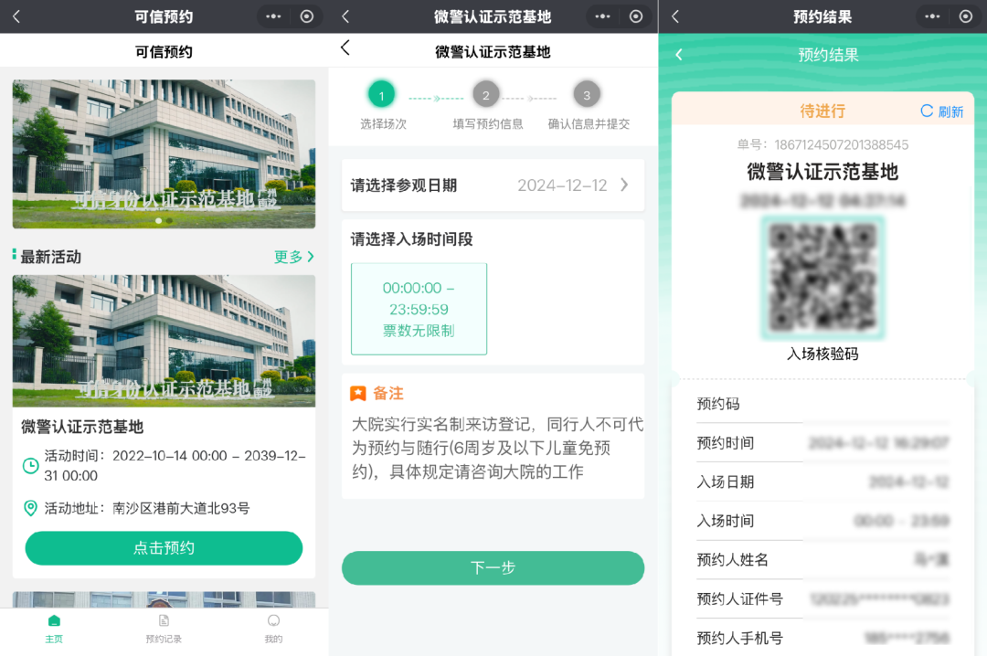The width and height of the screenshot is (987, 656).
Task: Select step 3 确认信息并提交 indicator
Action: [x=587, y=95]
